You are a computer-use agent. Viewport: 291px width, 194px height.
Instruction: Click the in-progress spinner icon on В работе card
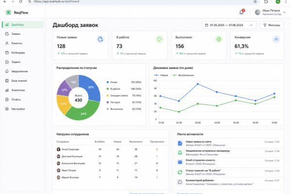pos(160,39)
